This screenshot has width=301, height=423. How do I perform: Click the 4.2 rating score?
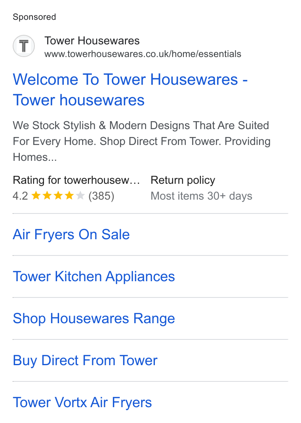(20, 196)
